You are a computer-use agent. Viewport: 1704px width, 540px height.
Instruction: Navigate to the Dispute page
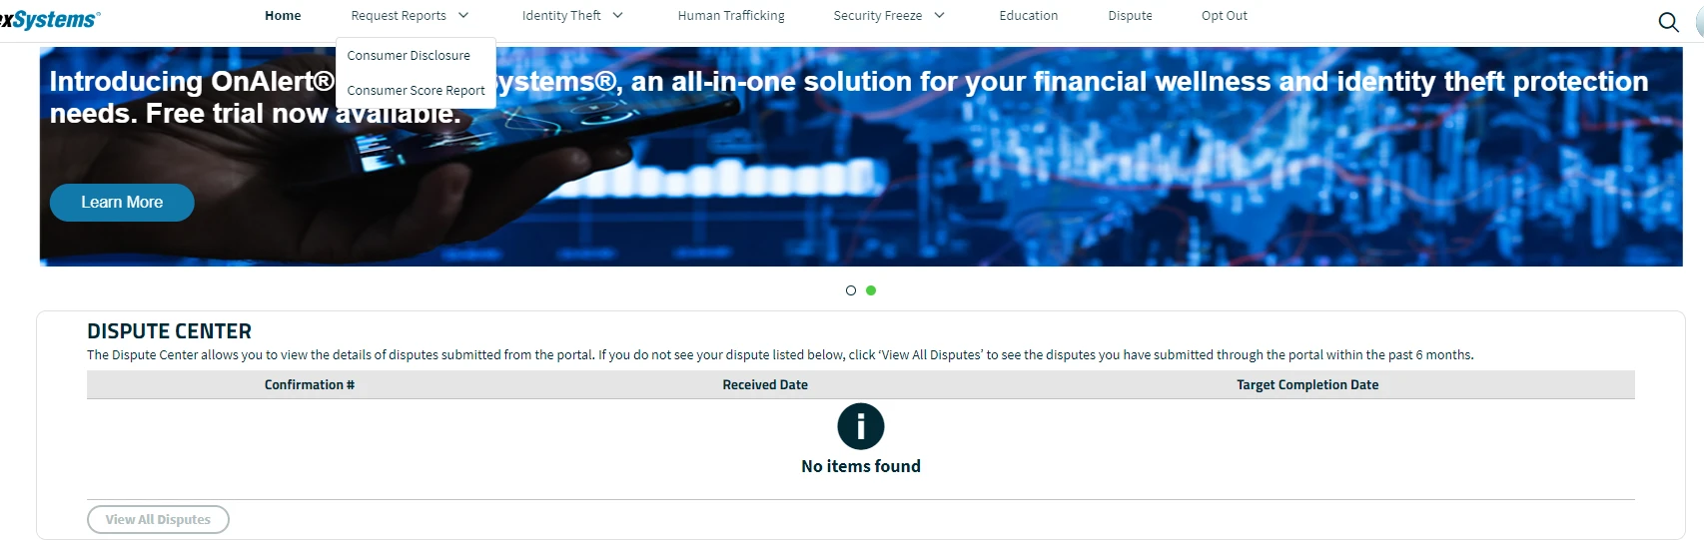click(x=1130, y=16)
